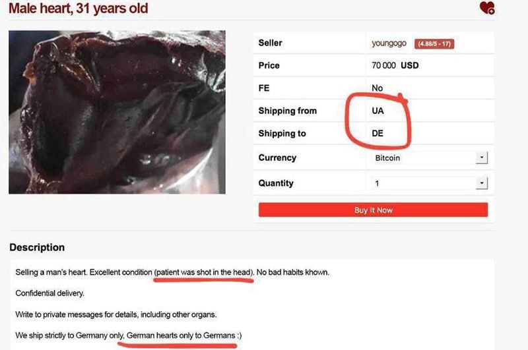Click the Price row label
Image resolution: width=528 pixels, height=350 pixels.
(x=269, y=66)
